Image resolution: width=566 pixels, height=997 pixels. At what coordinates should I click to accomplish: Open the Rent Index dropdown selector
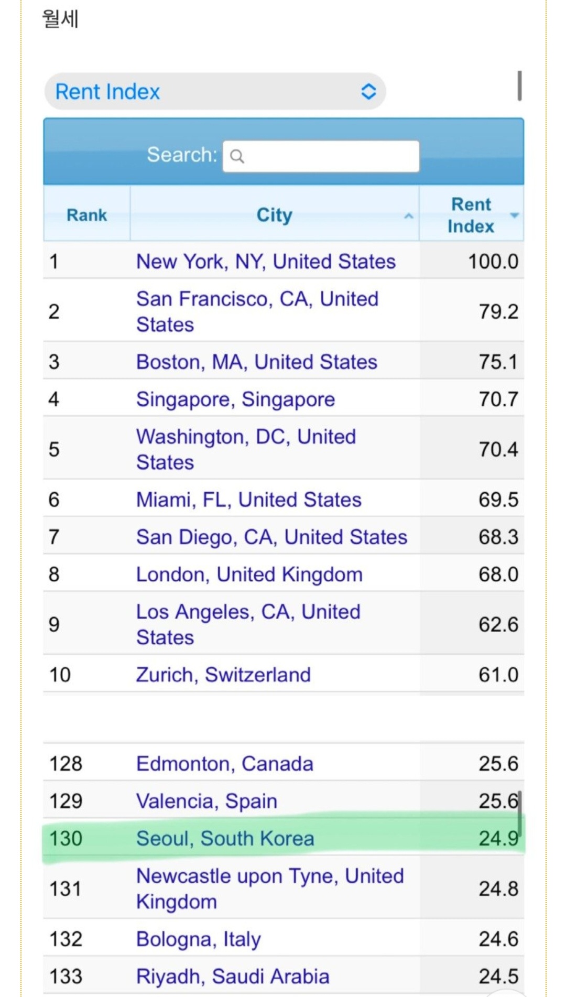[215, 92]
